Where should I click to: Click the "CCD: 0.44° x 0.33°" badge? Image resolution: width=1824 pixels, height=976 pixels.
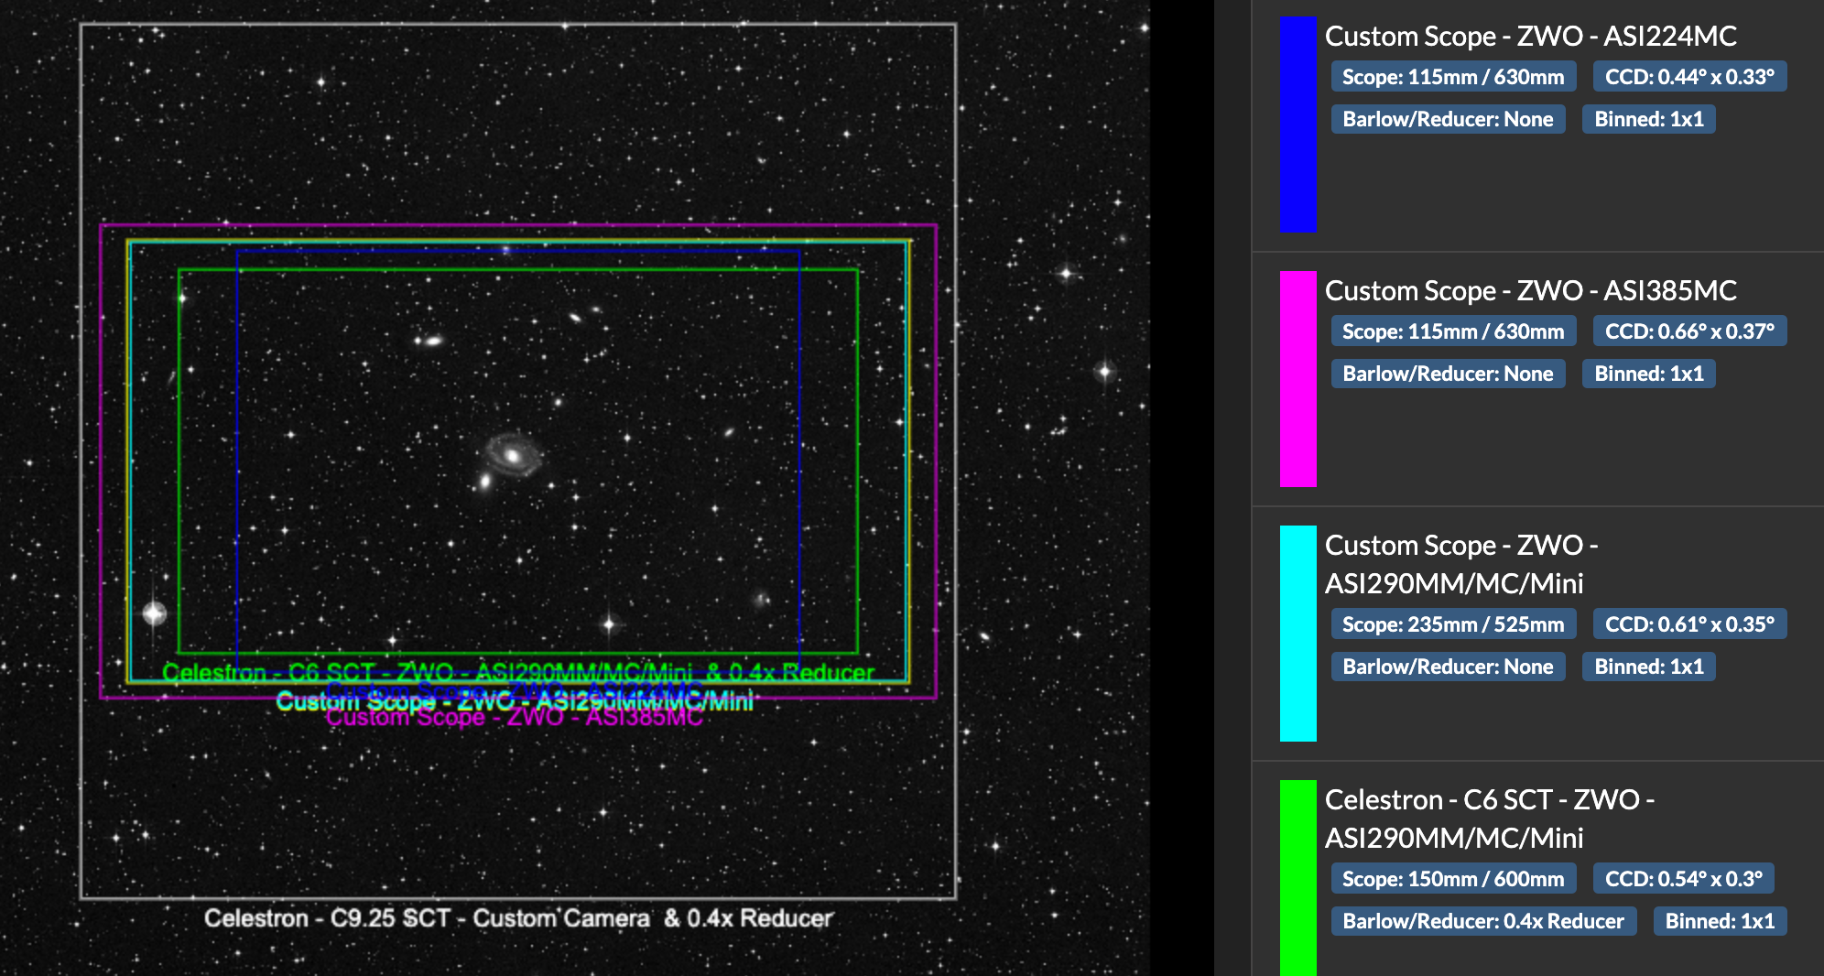pyautogui.click(x=1689, y=77)
